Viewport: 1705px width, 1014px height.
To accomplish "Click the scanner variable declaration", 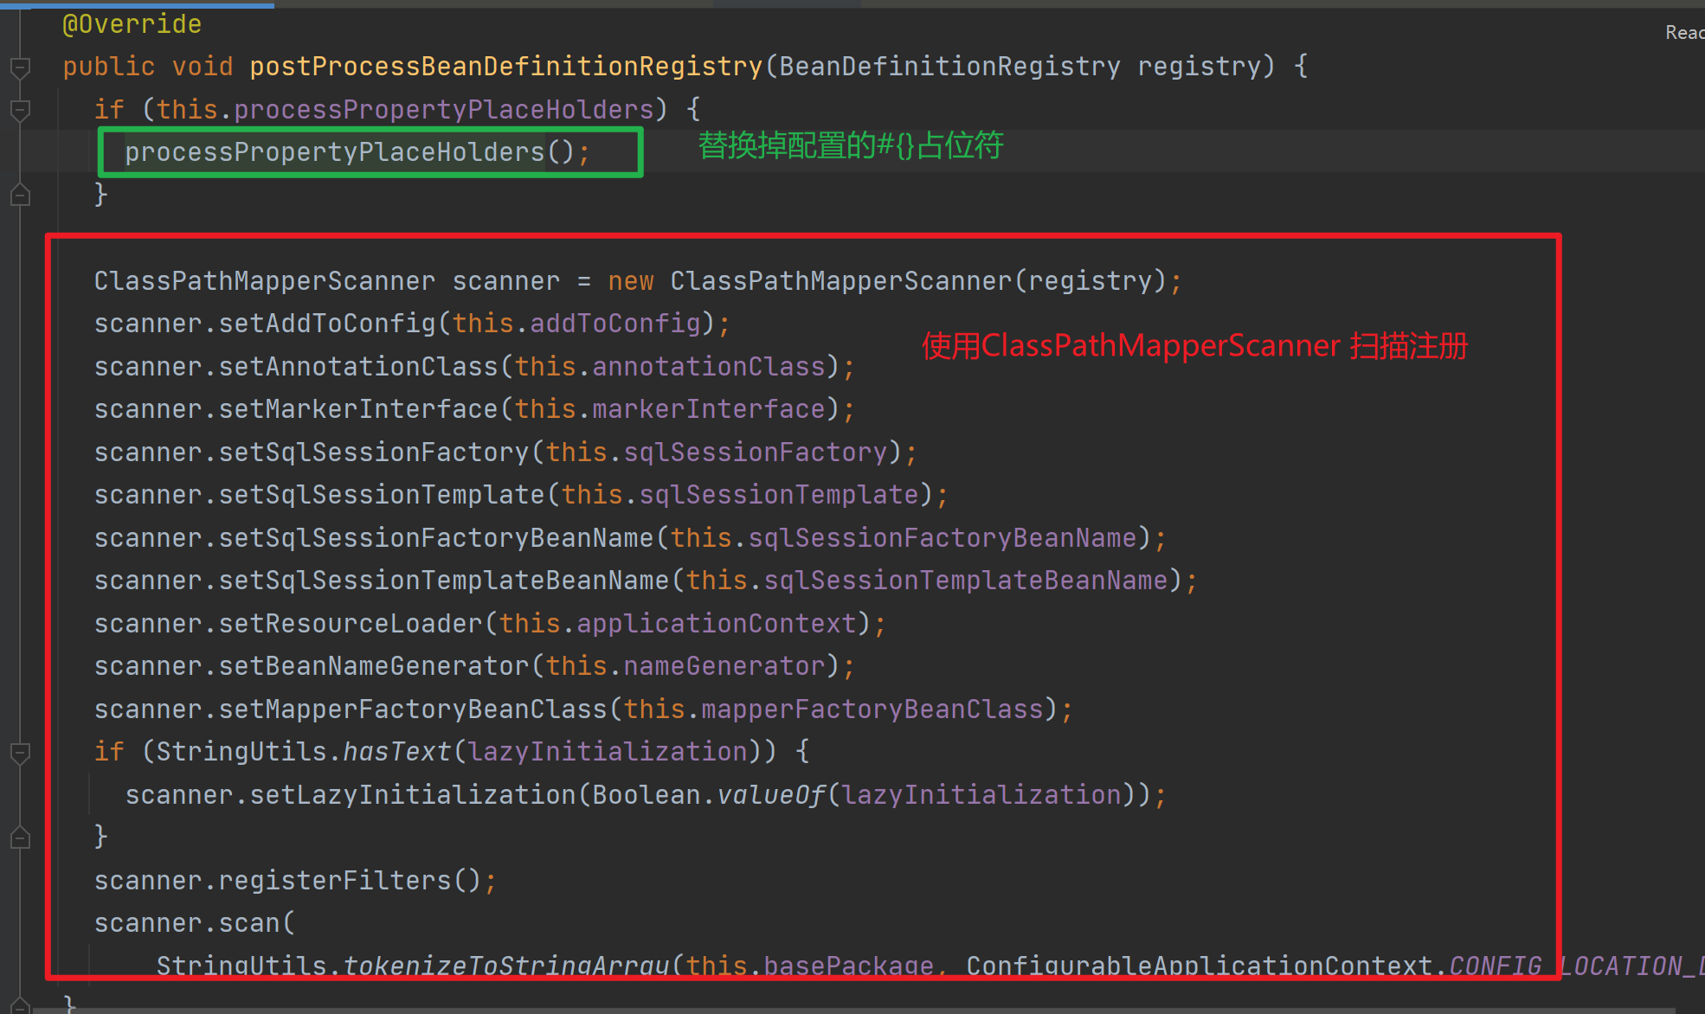I will 505,281.
